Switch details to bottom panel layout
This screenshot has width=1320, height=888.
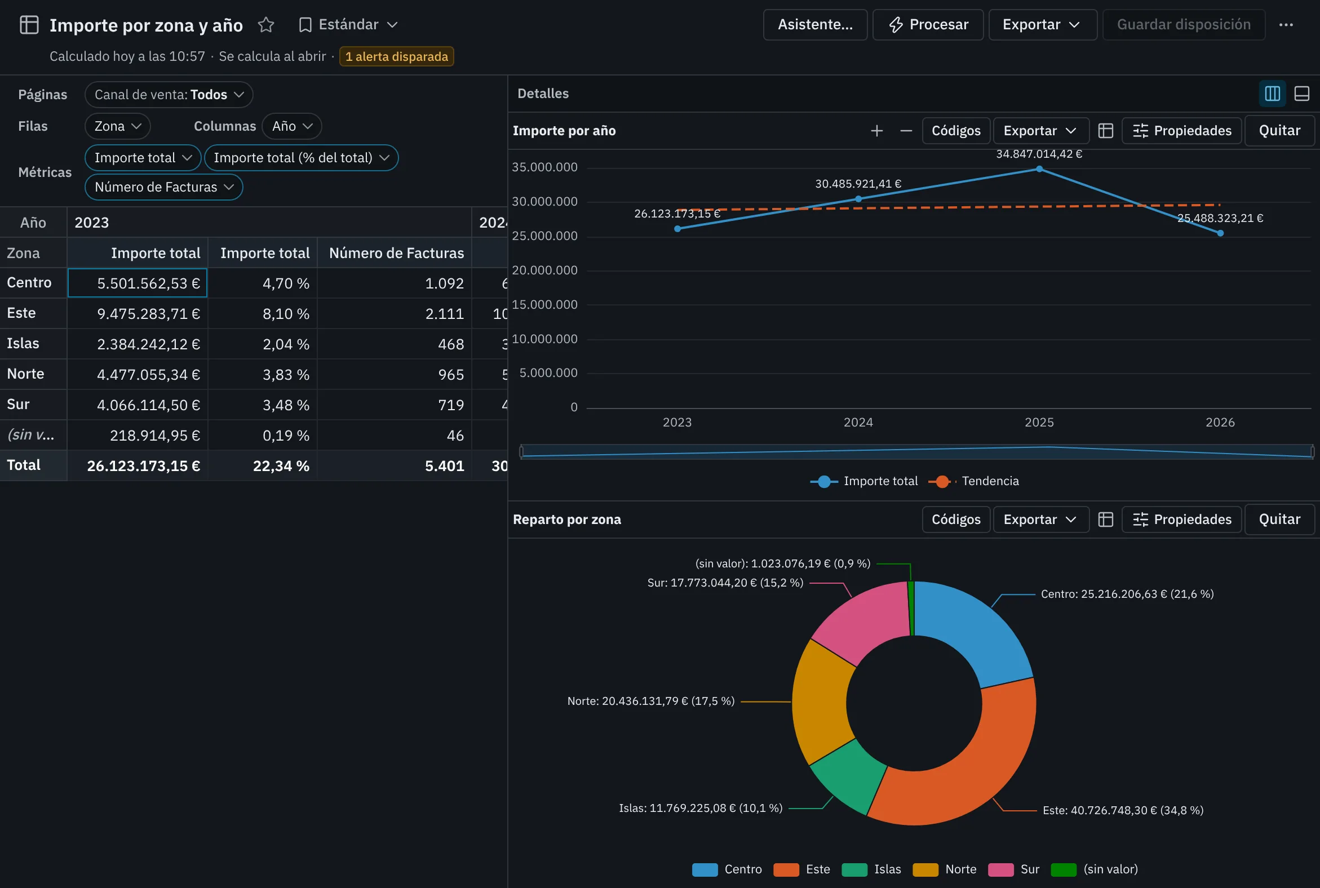[x=1302, y=94]
